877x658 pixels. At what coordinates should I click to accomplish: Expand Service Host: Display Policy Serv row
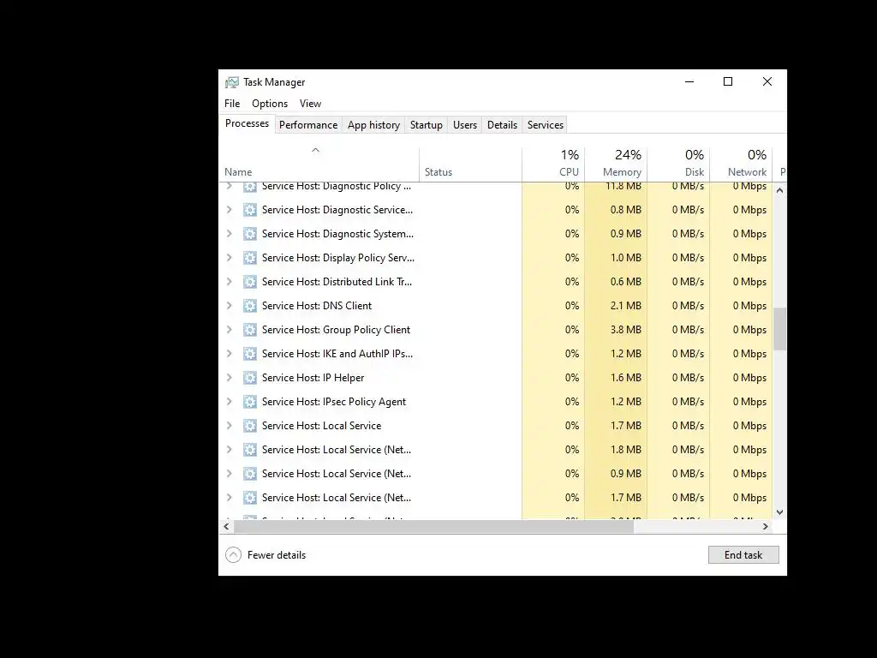tap(229, 258)
